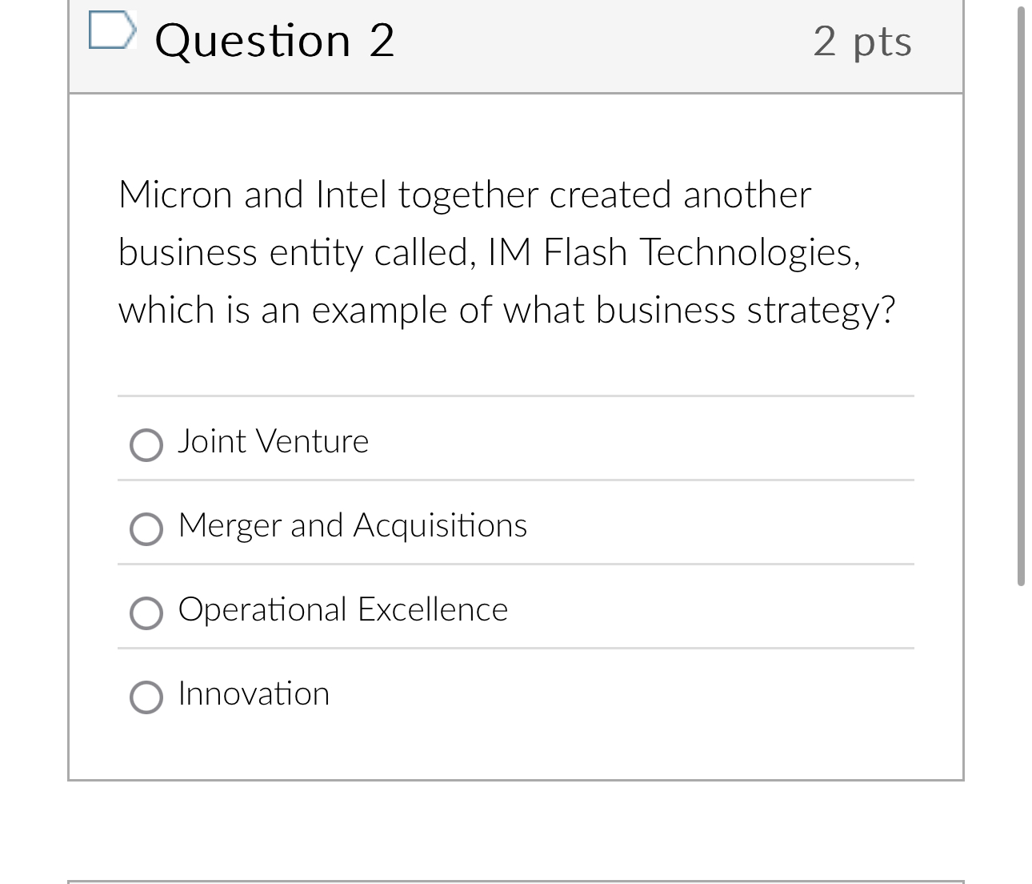
Task: Click inside the question description area
Action: point(507,252)
